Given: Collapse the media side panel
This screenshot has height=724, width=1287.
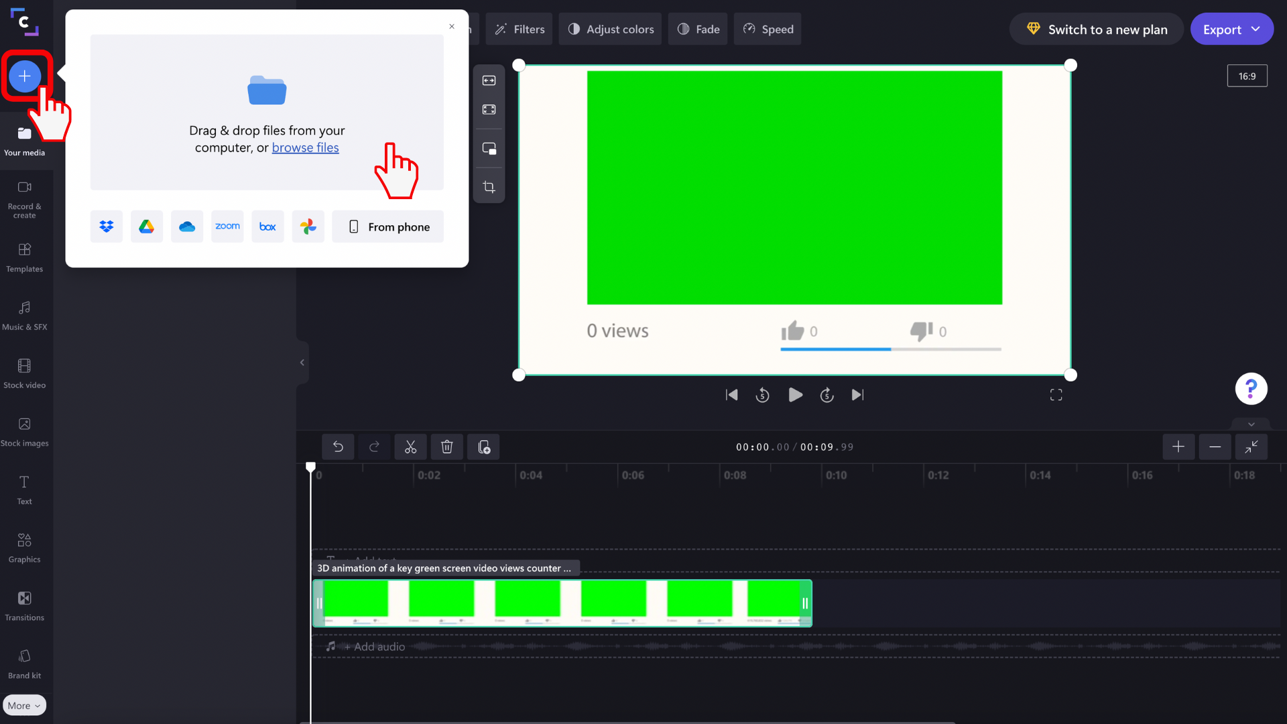Looking at the screenshot, I should [x=301, y=363].
